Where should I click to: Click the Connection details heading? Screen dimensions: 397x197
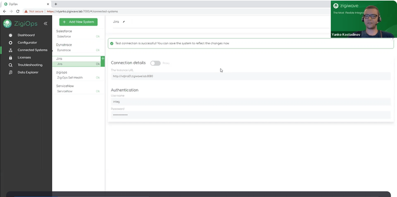[128, 63]
